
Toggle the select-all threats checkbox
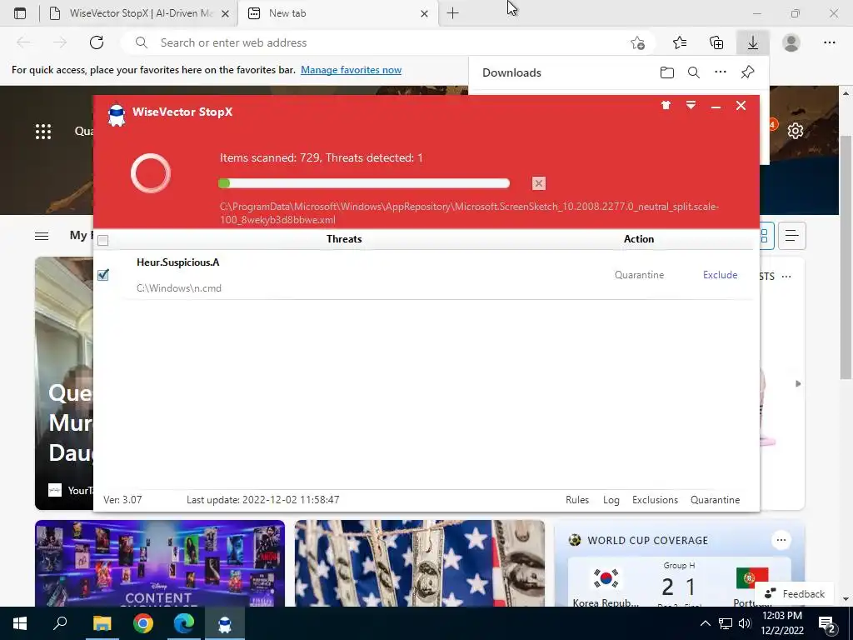click(x=102, y=239)
